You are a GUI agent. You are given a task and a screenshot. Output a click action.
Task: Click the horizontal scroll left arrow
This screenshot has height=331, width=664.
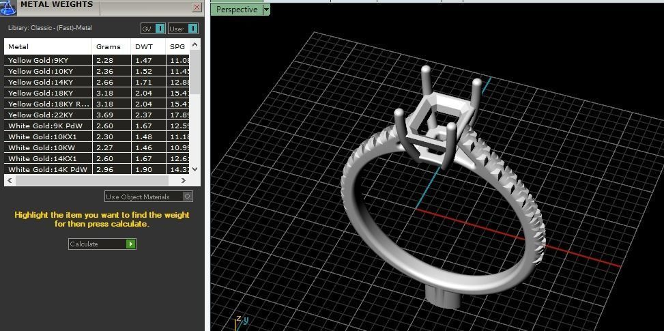pos(10,180)
